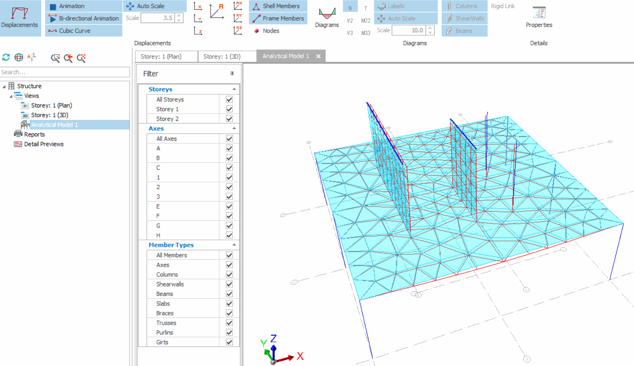Screen dimensions: 634x366
Task: Collapse the Member Types section
Action: point(234,245)
